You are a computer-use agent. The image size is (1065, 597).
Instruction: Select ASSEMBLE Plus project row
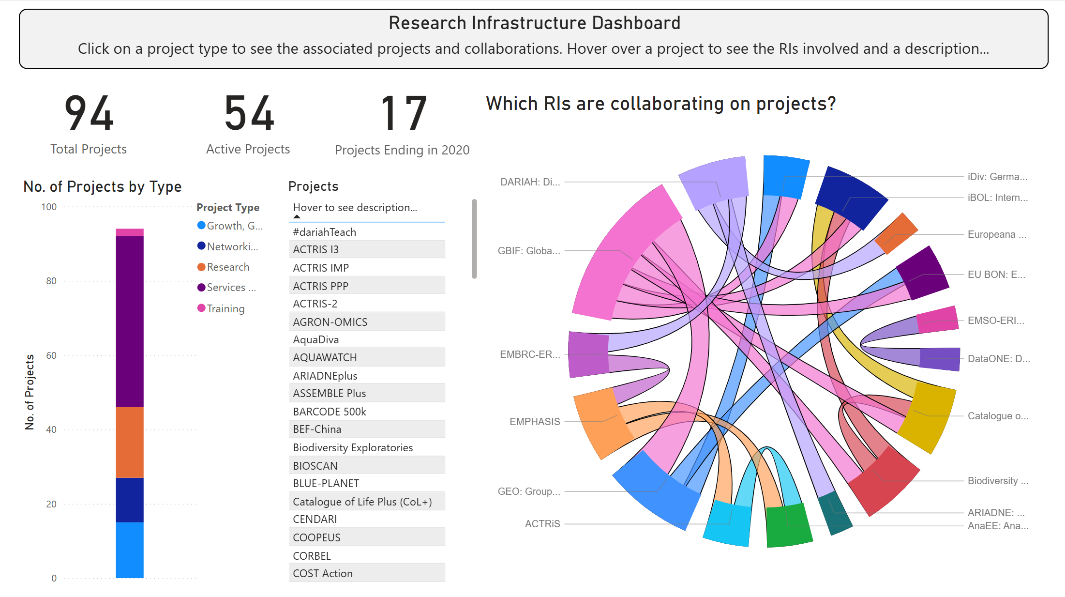pyautogui.click(x=367, y=393)
